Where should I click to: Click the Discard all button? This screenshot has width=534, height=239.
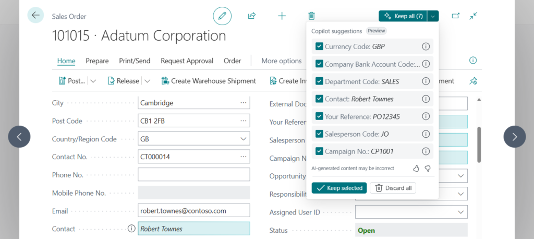tap(393, 188)
